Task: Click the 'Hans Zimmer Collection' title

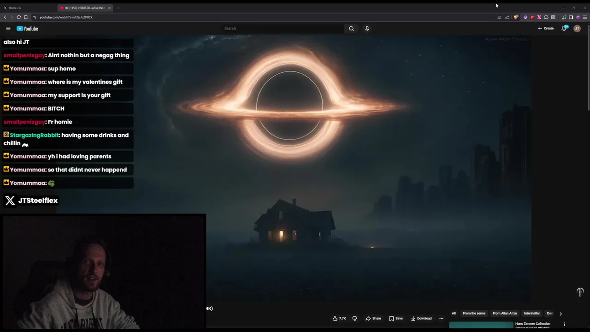Action: click(x=532, y=324)
